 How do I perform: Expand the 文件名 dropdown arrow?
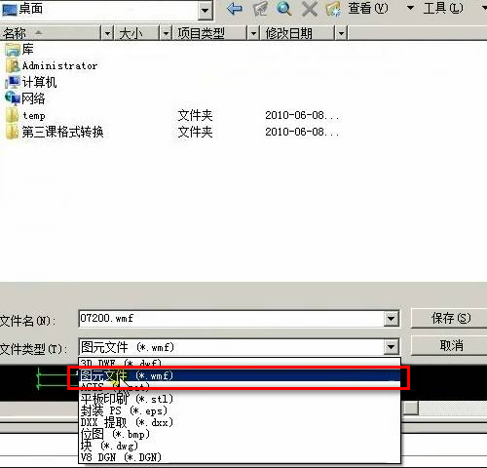(x=392, y=319)
